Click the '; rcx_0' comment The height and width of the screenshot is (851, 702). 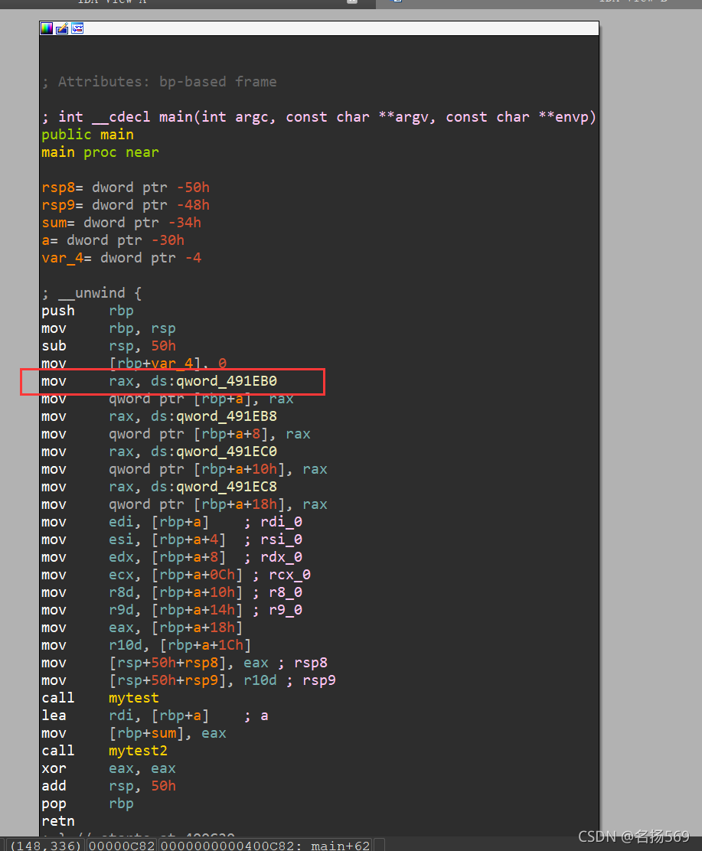click(x=282, y=575)
